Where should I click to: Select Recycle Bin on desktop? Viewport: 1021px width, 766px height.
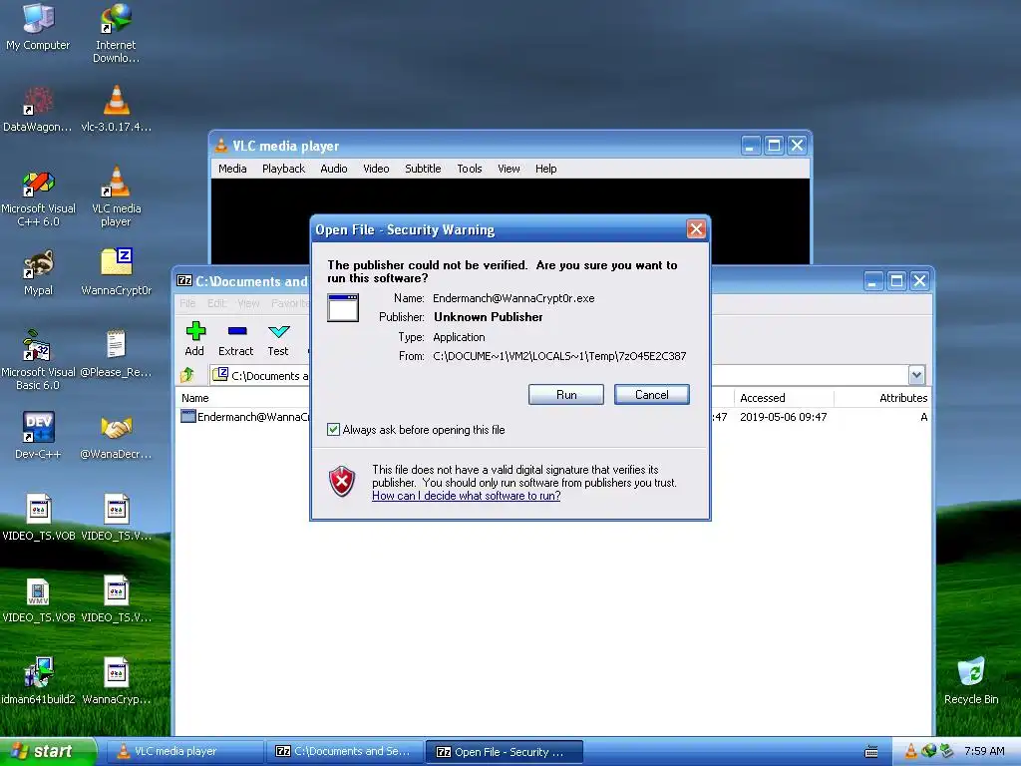coord(971,680)
